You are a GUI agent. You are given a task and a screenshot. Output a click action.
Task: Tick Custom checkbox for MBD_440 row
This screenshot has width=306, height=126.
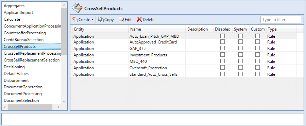[258, 61]
